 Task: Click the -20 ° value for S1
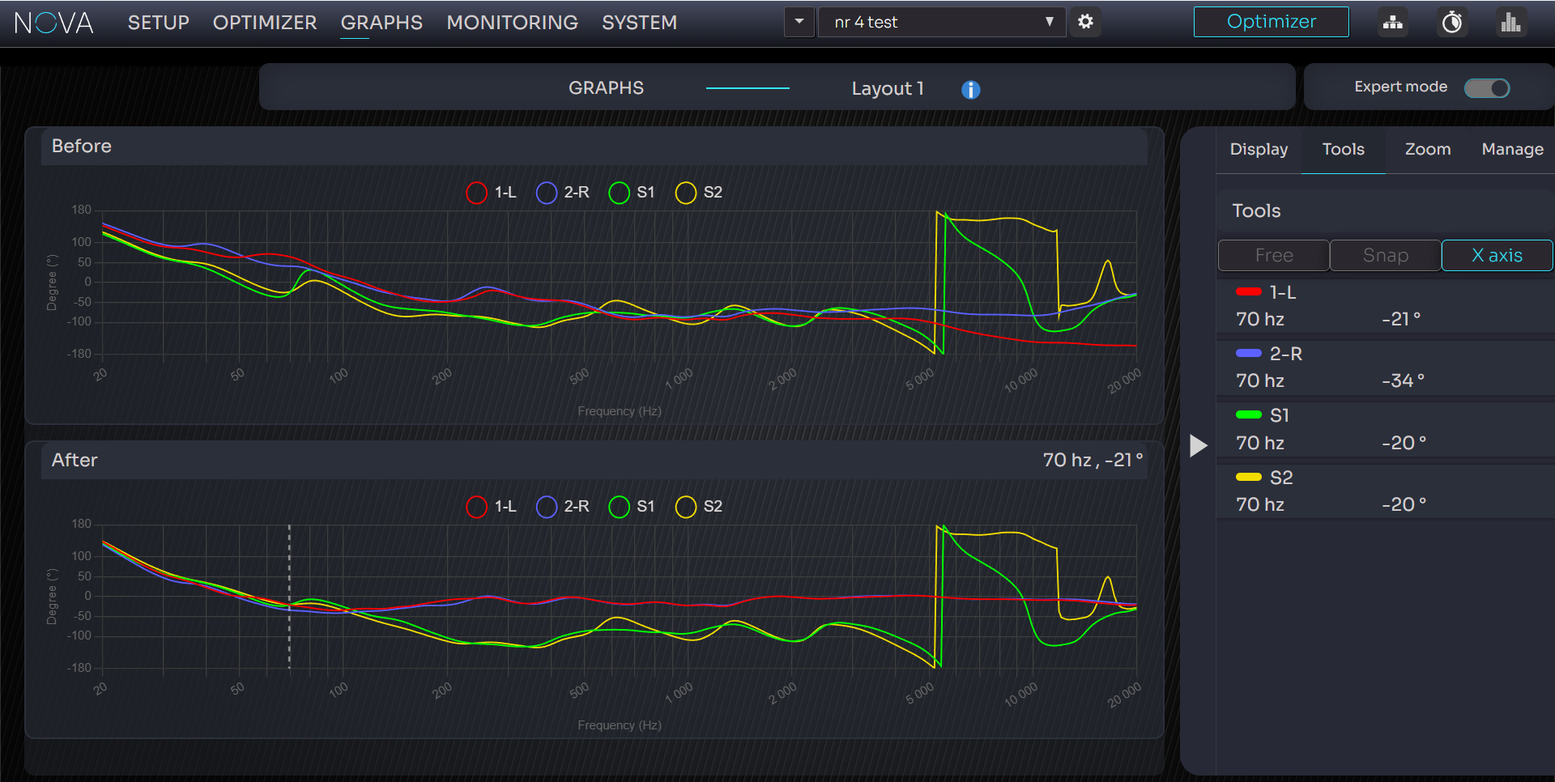pyautogui.click(x=1404, y=443)
